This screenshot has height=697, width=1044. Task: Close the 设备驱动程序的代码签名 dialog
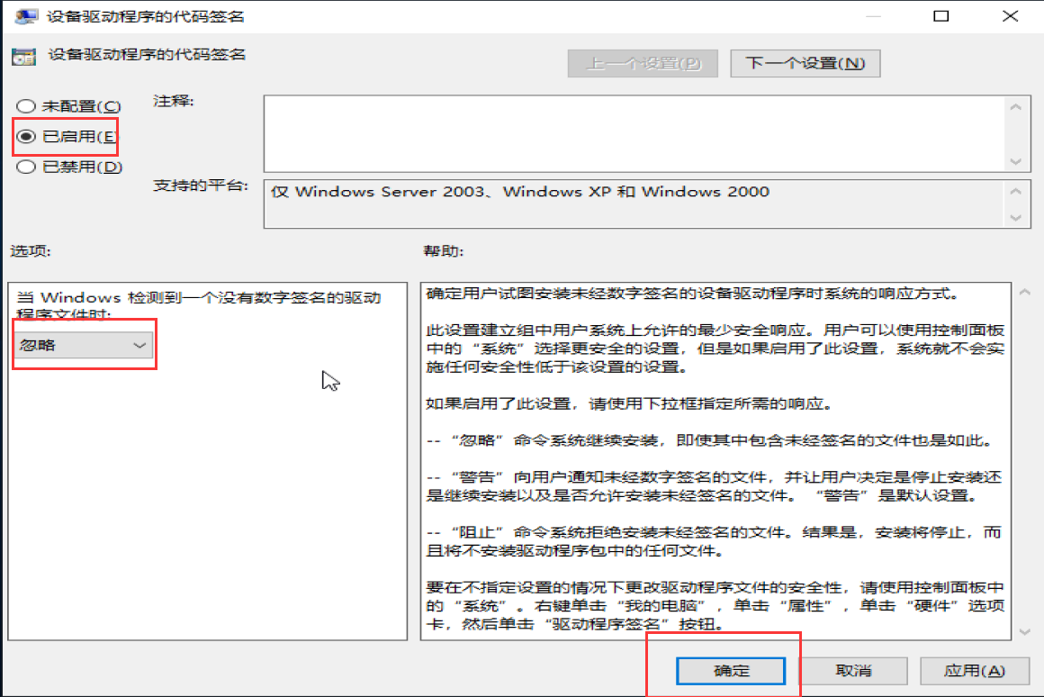pyautogui.click(x=1010, y=16)
